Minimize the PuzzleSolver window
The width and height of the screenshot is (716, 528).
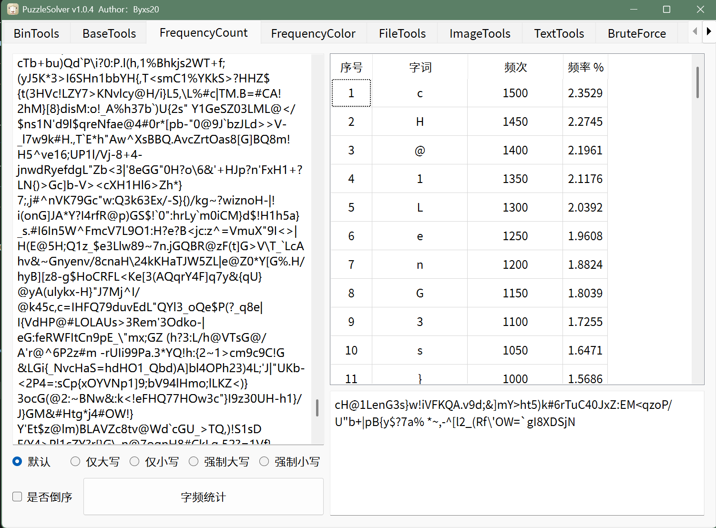[x=634, y=10]
